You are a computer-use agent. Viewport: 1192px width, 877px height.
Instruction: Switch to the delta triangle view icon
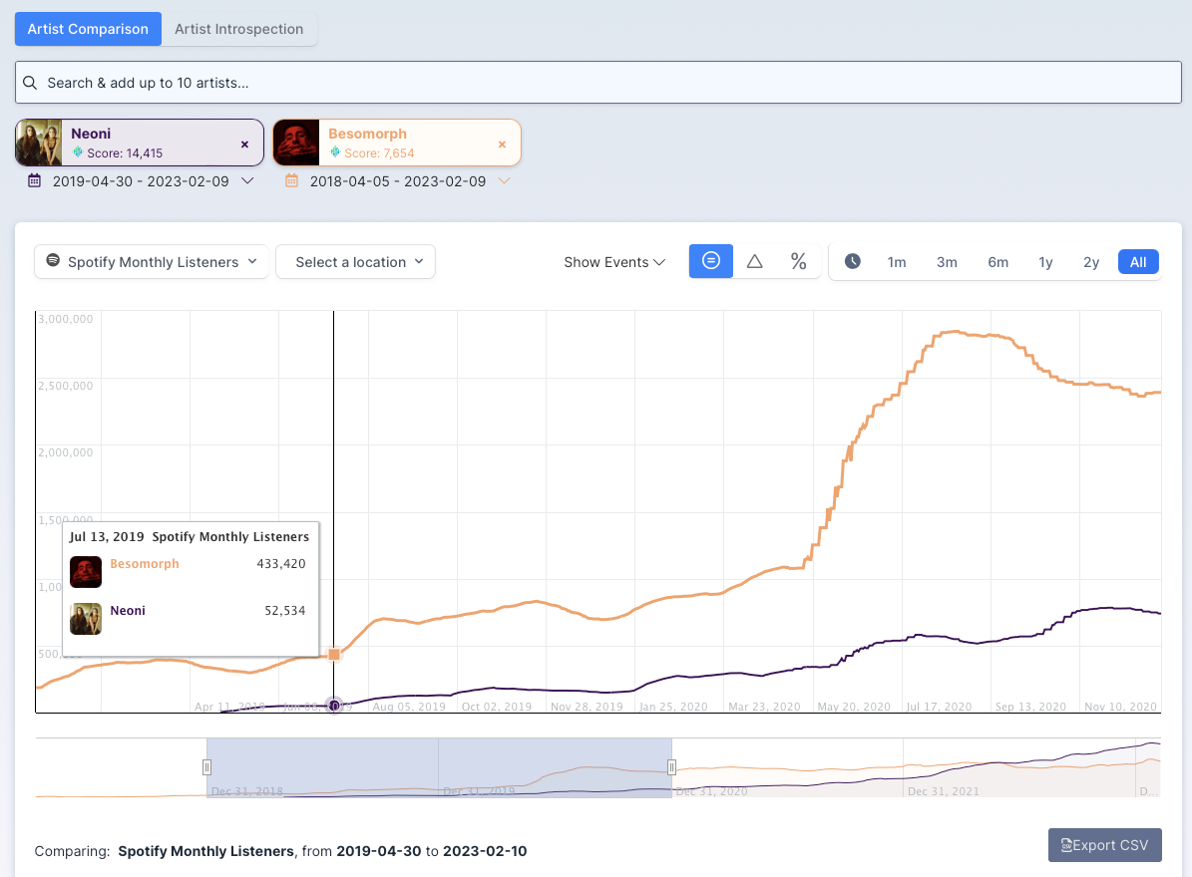point(754,261)
